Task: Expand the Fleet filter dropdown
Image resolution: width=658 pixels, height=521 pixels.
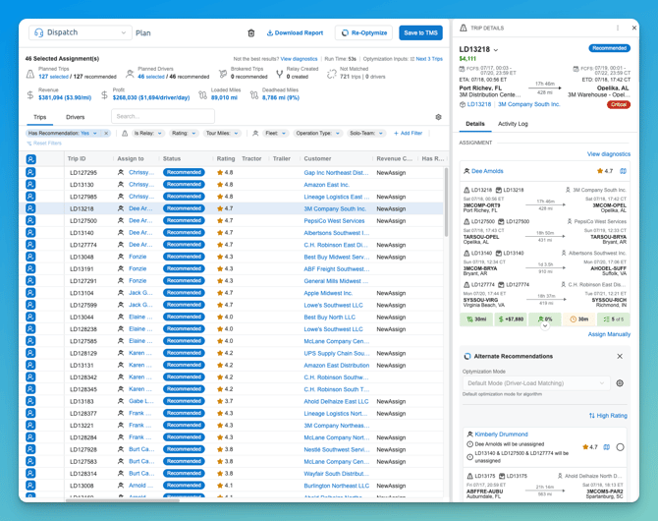Action: [x=275, y=133]
